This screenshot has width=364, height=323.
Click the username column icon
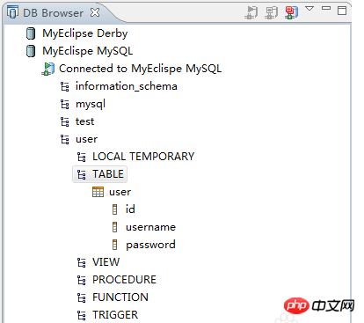[114, 227]
